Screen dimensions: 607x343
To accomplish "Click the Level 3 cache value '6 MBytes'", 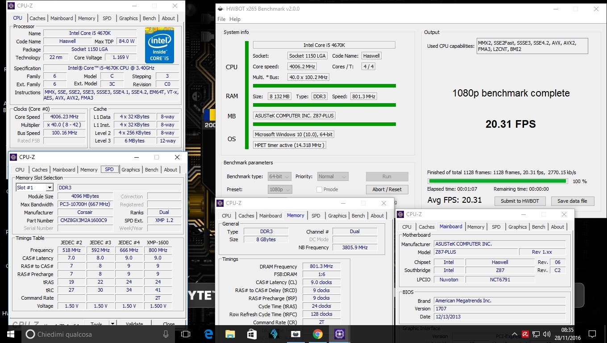I will point(134,141).
